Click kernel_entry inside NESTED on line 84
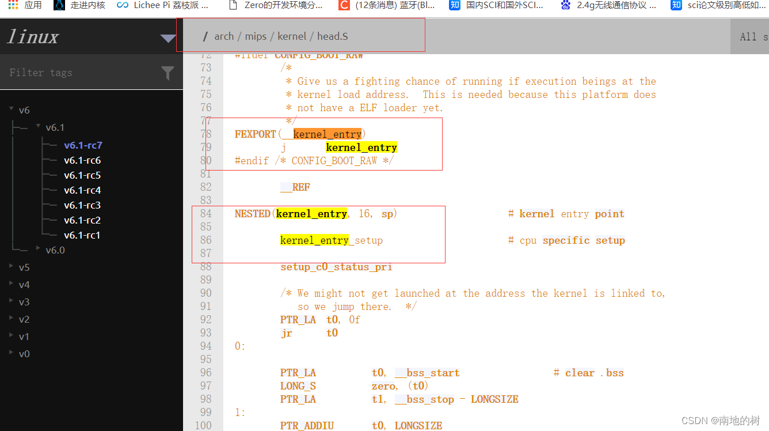The height and width of the screenshot is (431, 769). click(311, 214)
